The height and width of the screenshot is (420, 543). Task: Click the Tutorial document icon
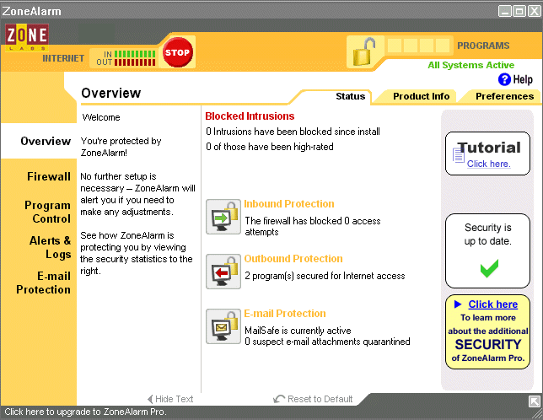click(x=459, y=155)
